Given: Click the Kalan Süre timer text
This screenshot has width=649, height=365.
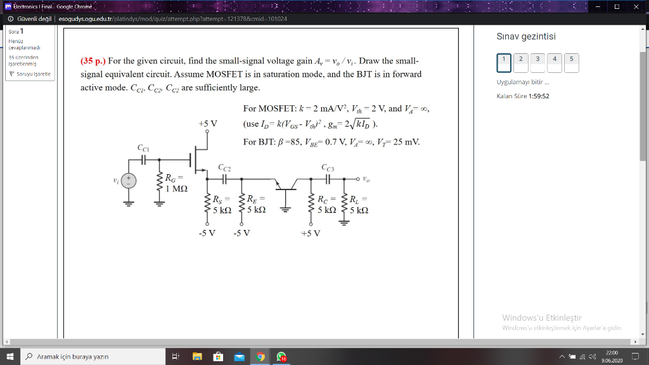Looking at the screenshot, I should [x=523, y=96].
